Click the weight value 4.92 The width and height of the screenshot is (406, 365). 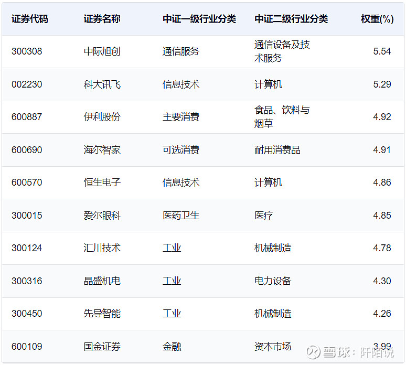pyautogui.click(x=382, y=117)
